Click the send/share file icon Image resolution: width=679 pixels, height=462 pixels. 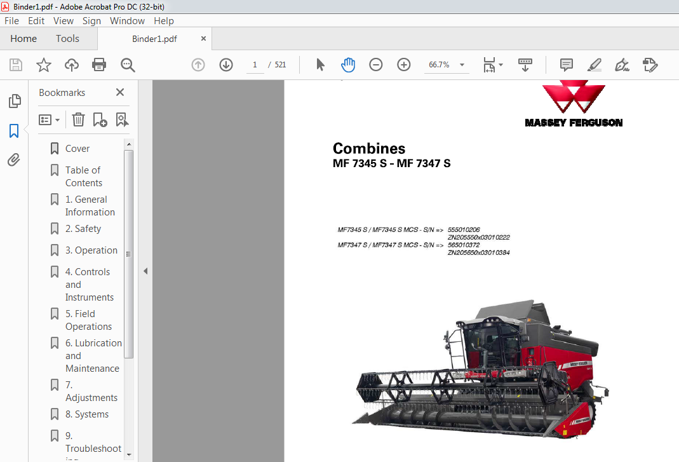pos(650,65)
